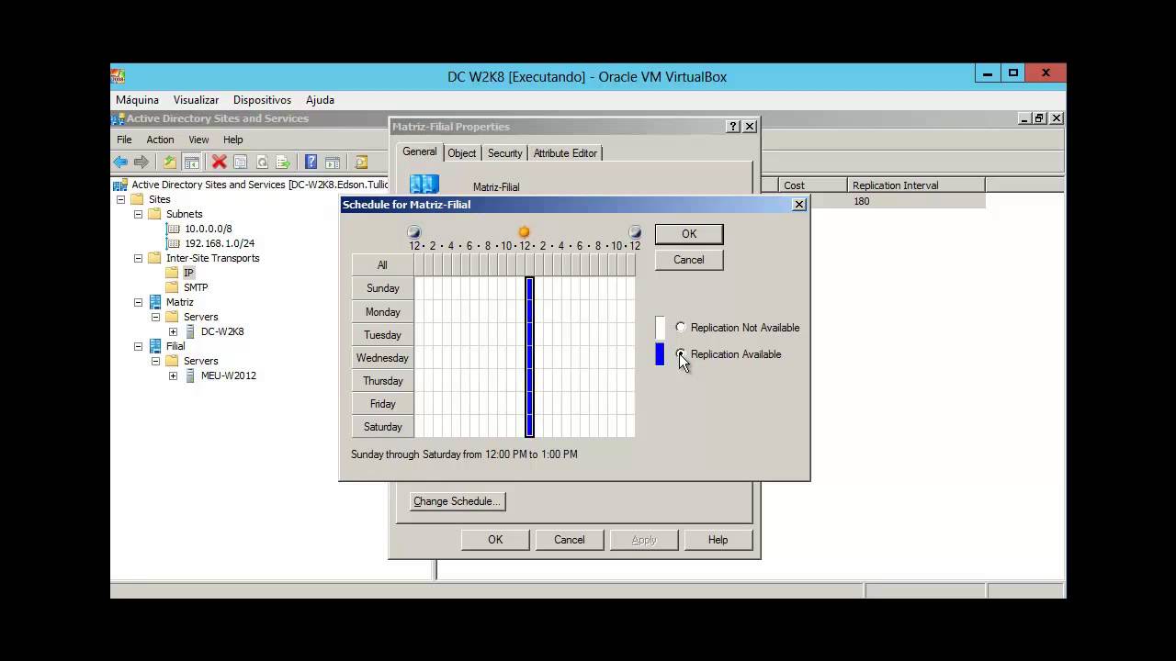The width and height of the screenshot is (1176, 661).
Task: Click the Matriz site icon in the tree
Action: click(x=155, y=302)
